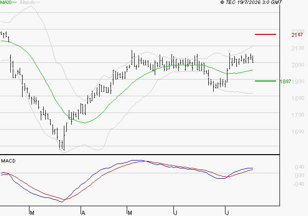This screenshot has height=216, width=308.
Task: Click the 1700 price axis label
Action: 298,115
